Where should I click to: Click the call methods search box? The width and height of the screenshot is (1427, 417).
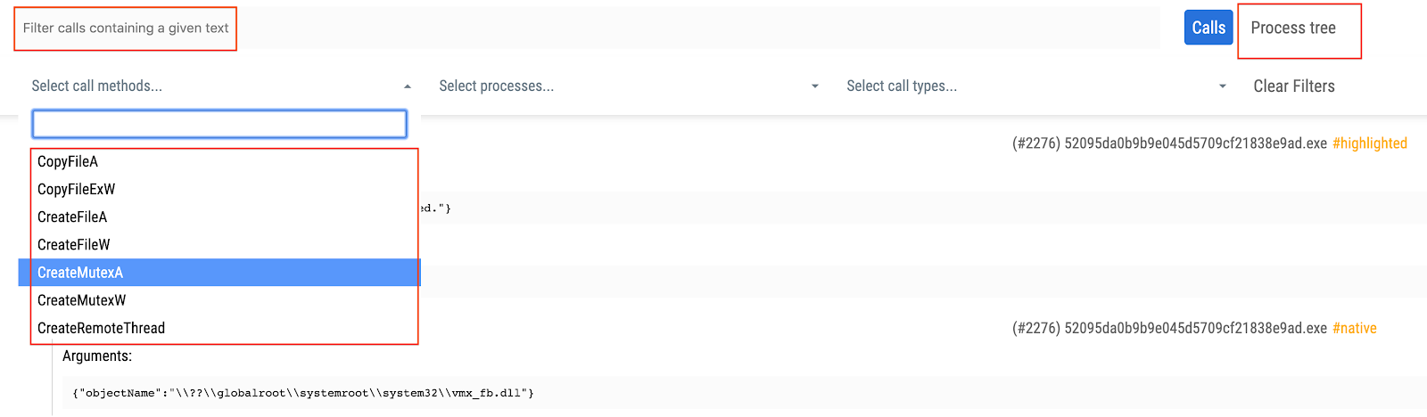tap(219, 124)
